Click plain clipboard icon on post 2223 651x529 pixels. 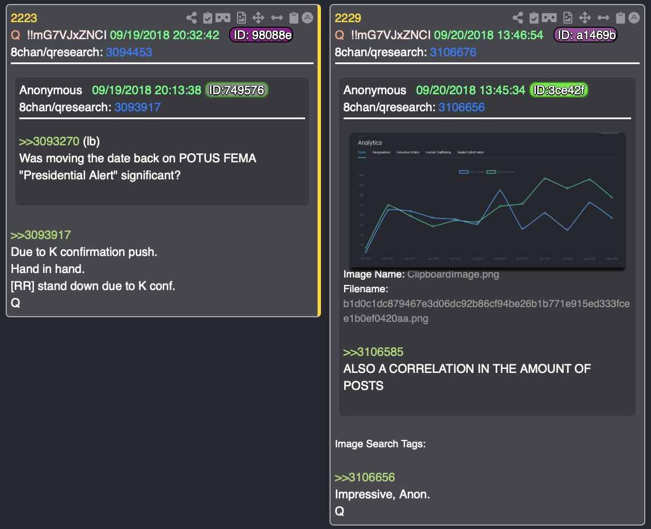pyautogui.click(x=294, y=18)
